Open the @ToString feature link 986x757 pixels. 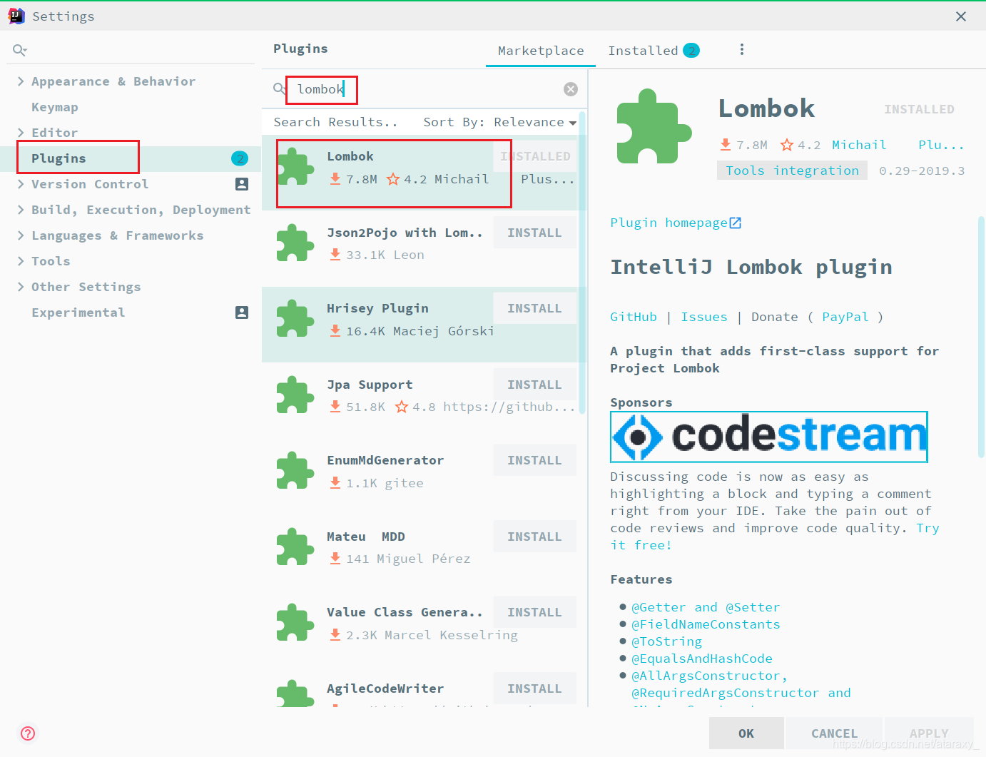click(666, 641)
